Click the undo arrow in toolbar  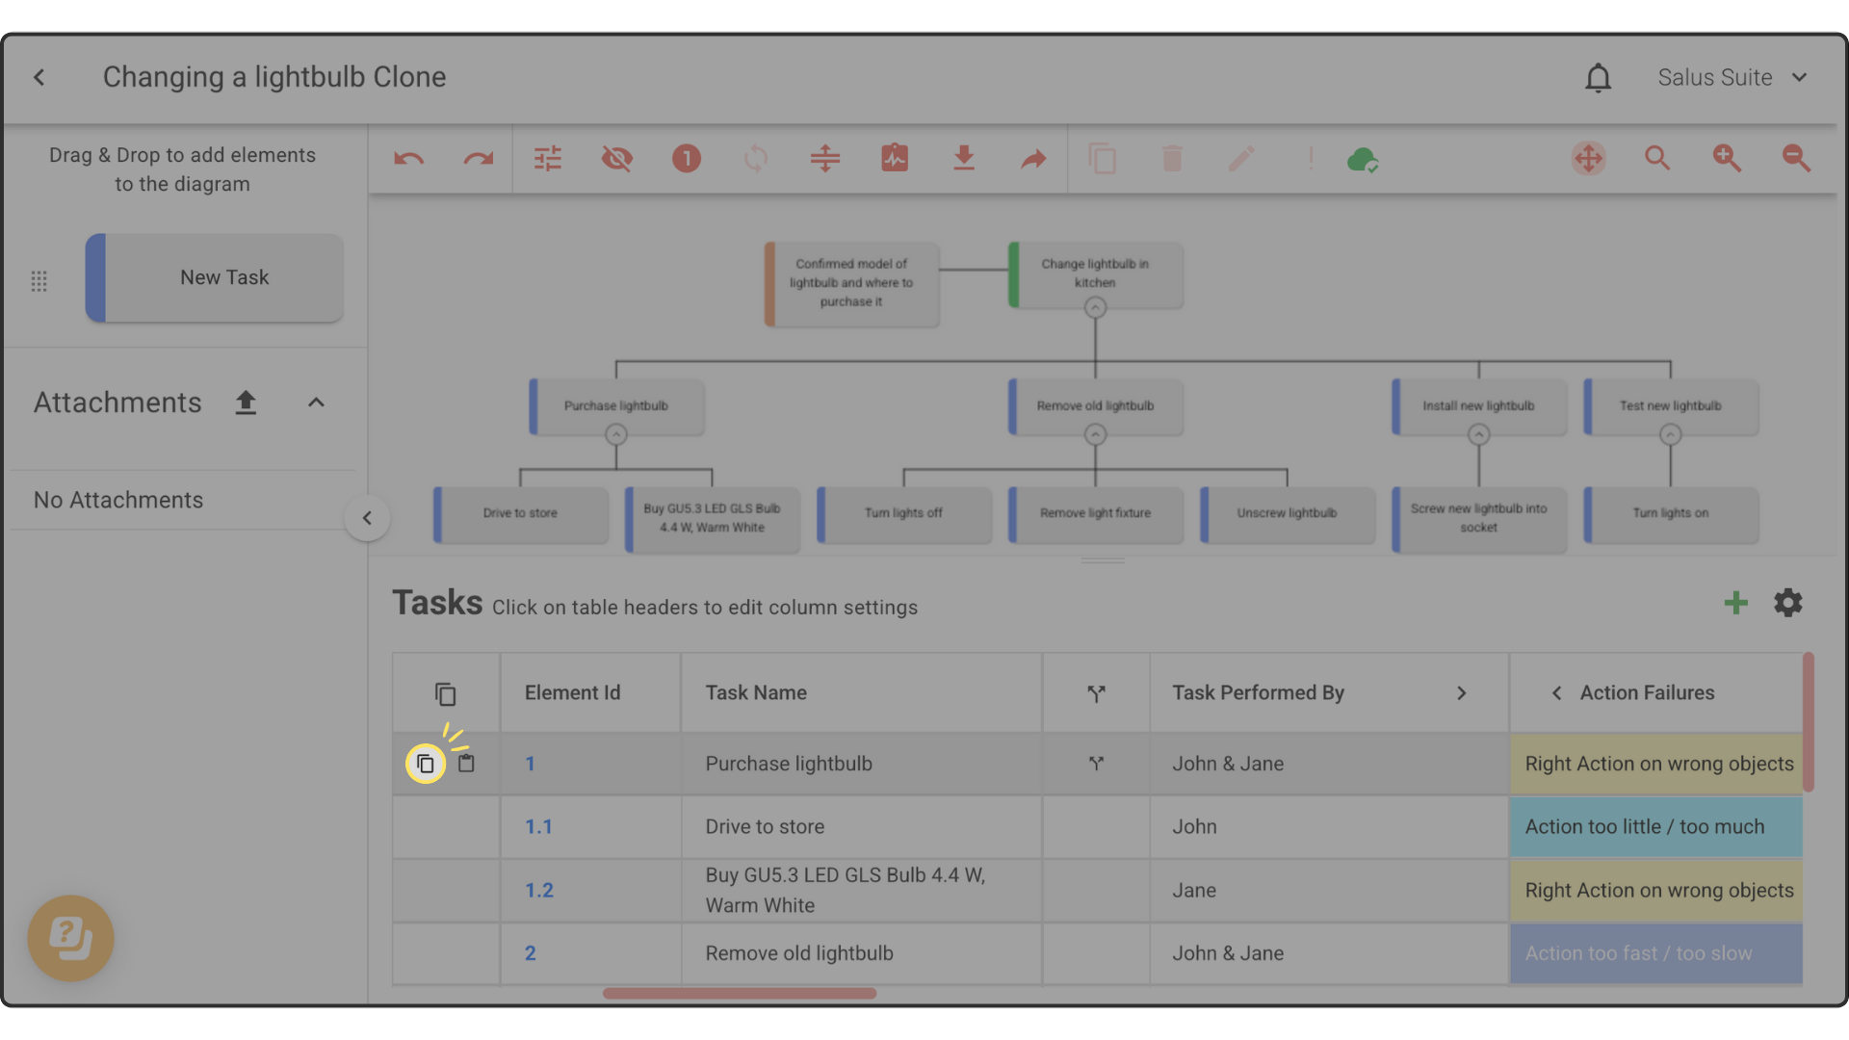[409, 159]
